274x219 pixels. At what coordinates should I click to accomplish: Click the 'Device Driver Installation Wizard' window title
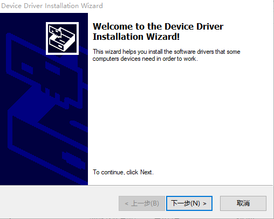[52, 6]
